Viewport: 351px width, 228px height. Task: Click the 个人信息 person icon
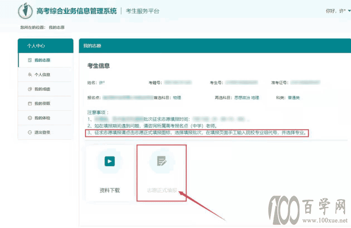coord(30,75)
